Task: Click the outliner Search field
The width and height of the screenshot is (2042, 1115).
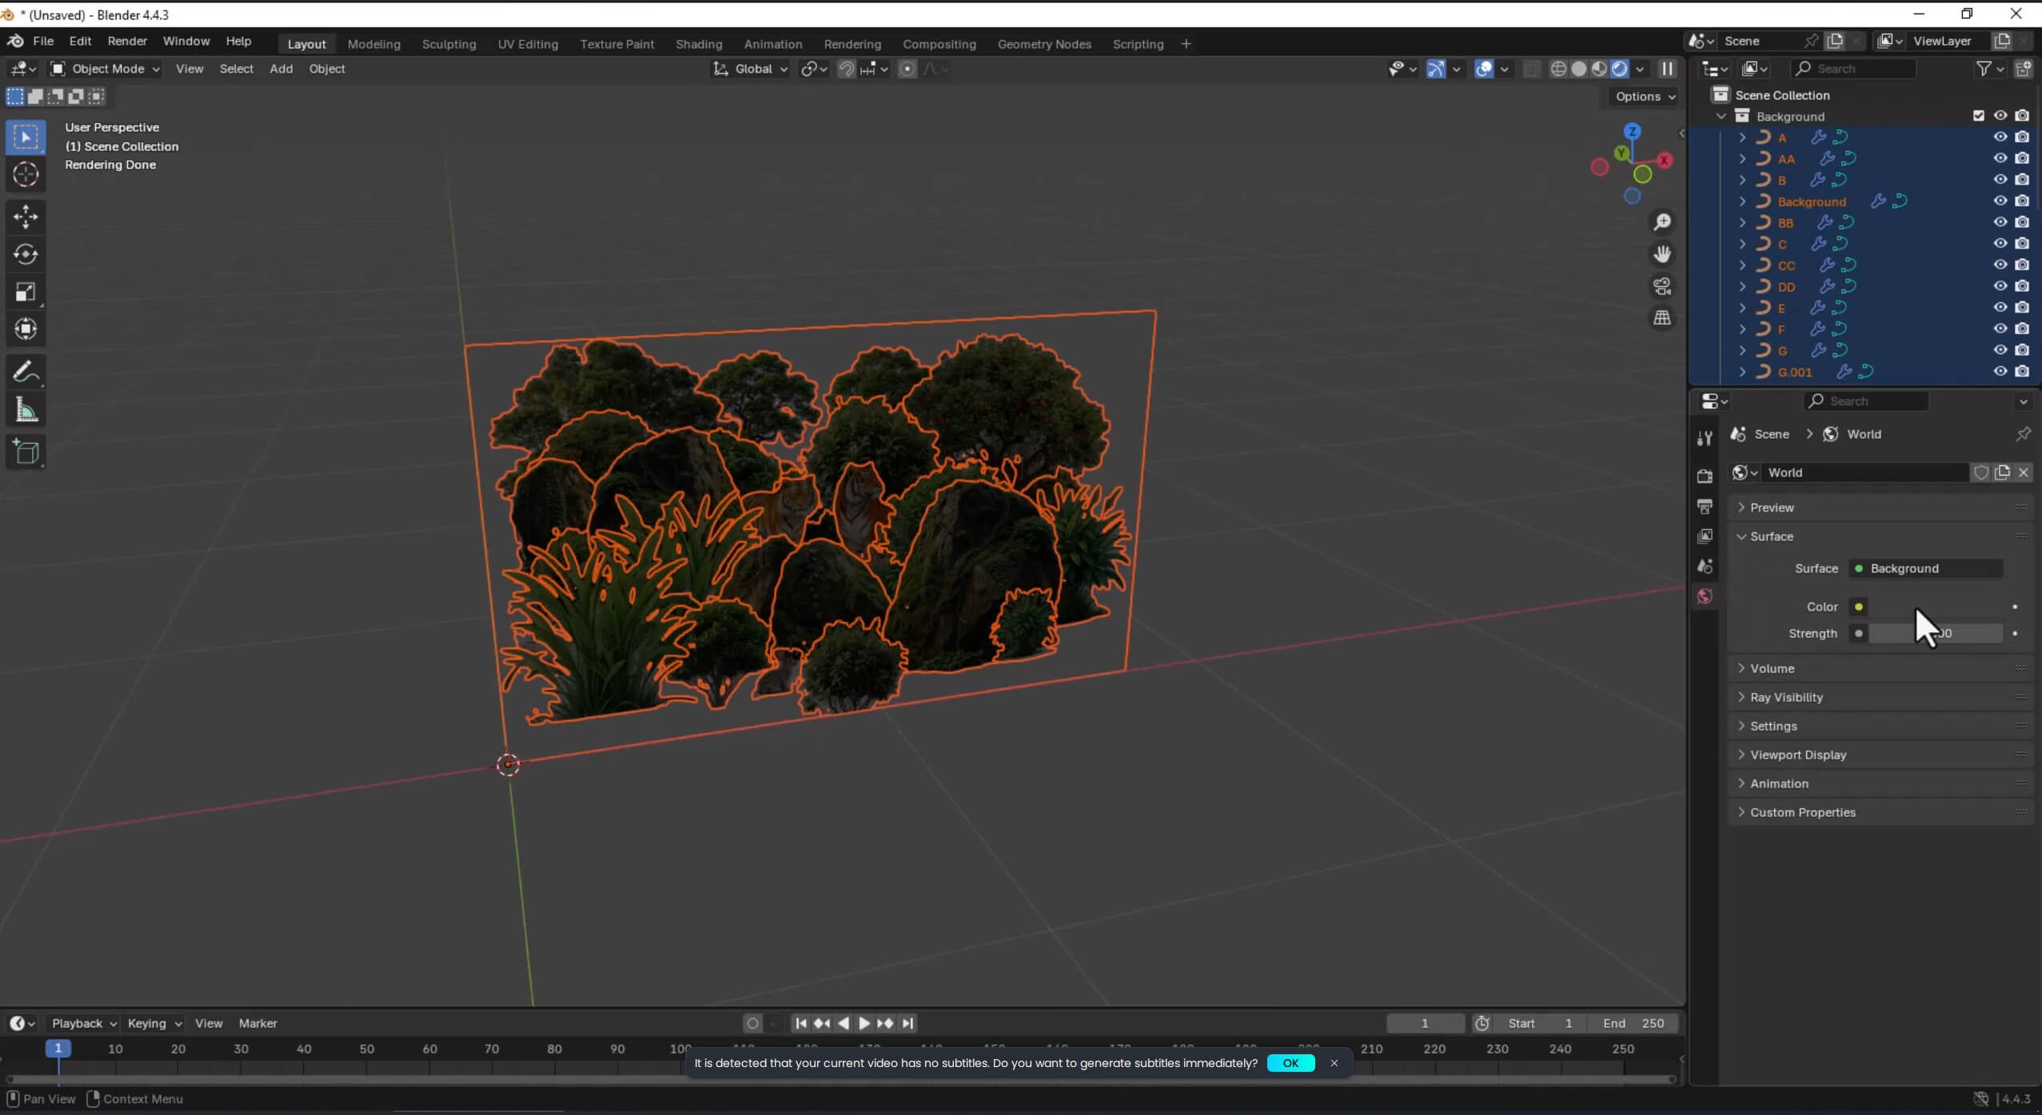Action: pyautogui.click(x=1853, y=69)
